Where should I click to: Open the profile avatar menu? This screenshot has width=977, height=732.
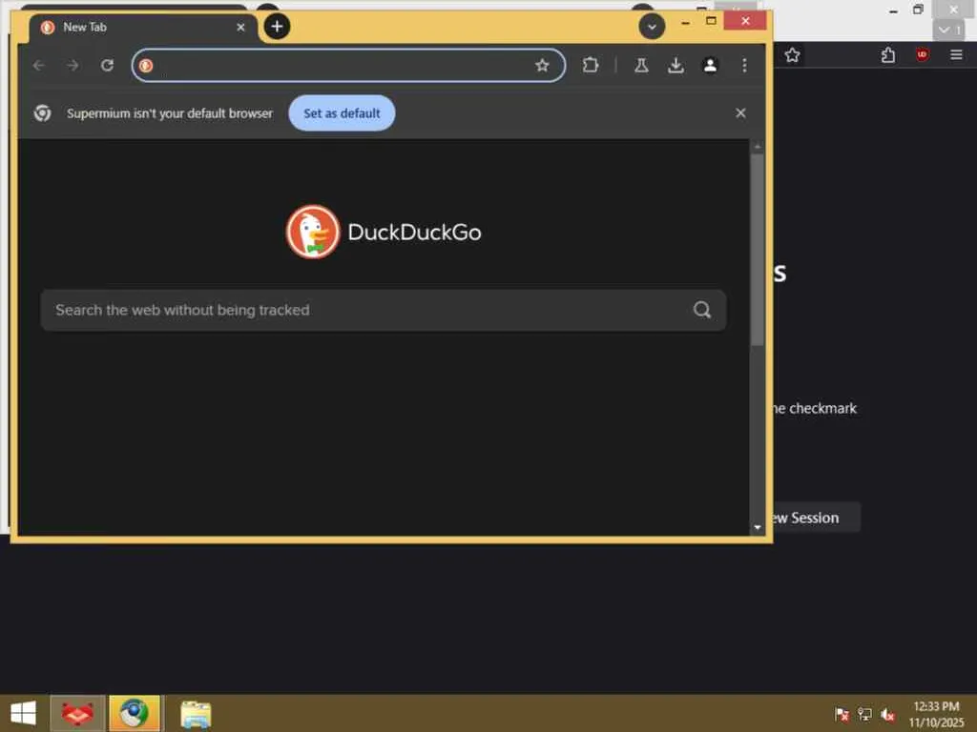pos(710,66)
